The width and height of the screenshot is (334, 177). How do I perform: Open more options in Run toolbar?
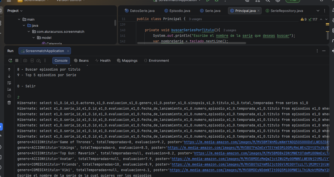coord(45,60)
